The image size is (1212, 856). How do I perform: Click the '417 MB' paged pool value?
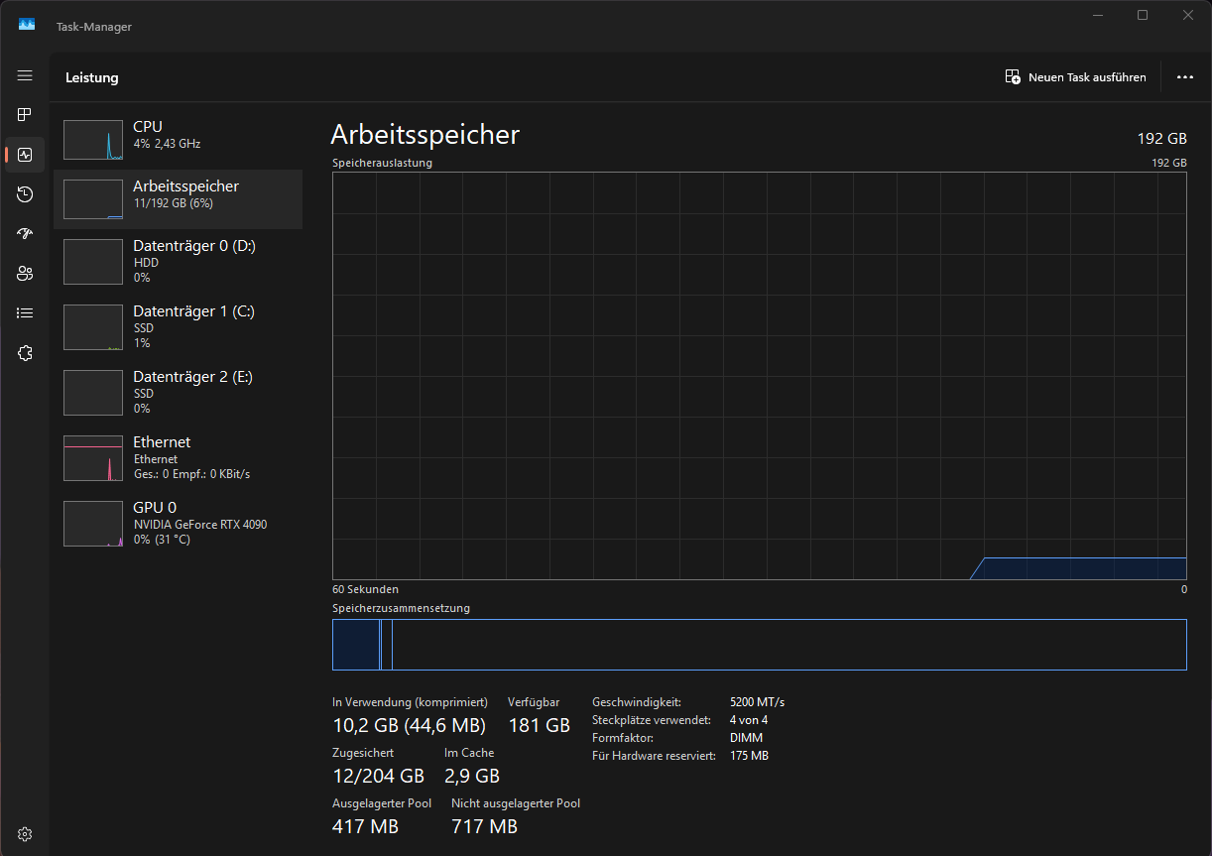click(x=365, y=826)
